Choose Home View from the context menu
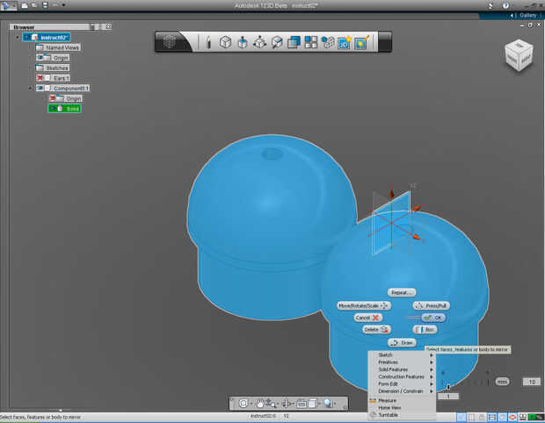545x423 pixels. [x=402, y=408]
